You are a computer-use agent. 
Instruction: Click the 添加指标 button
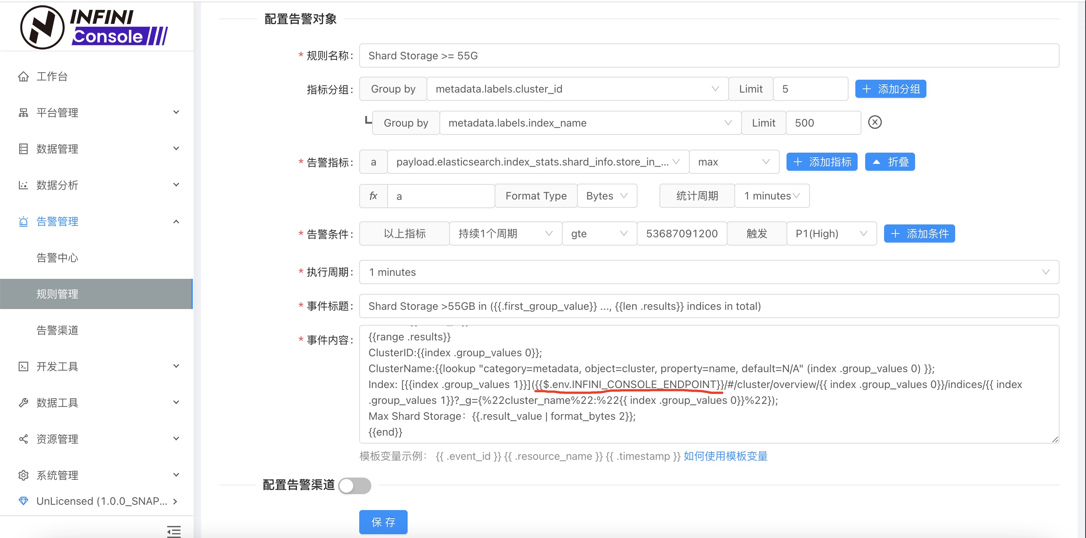click(x=821, y=162)
